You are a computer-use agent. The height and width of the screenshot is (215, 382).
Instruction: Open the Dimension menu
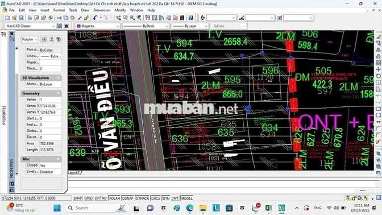pyautogui.click(x=102, y=10)
